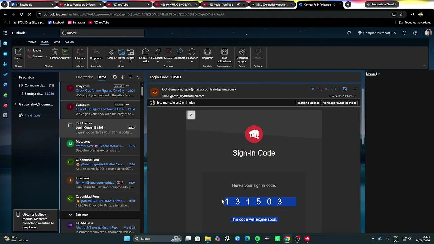The height and width of the screenshot is (244, 434).
Task: Open the Outlook app launcher grid
Action: pyautogui.click(x=5, y=33)
